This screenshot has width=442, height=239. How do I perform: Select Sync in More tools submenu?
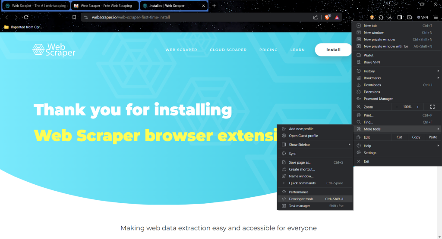pyautogui.click(x=315, y=154)
